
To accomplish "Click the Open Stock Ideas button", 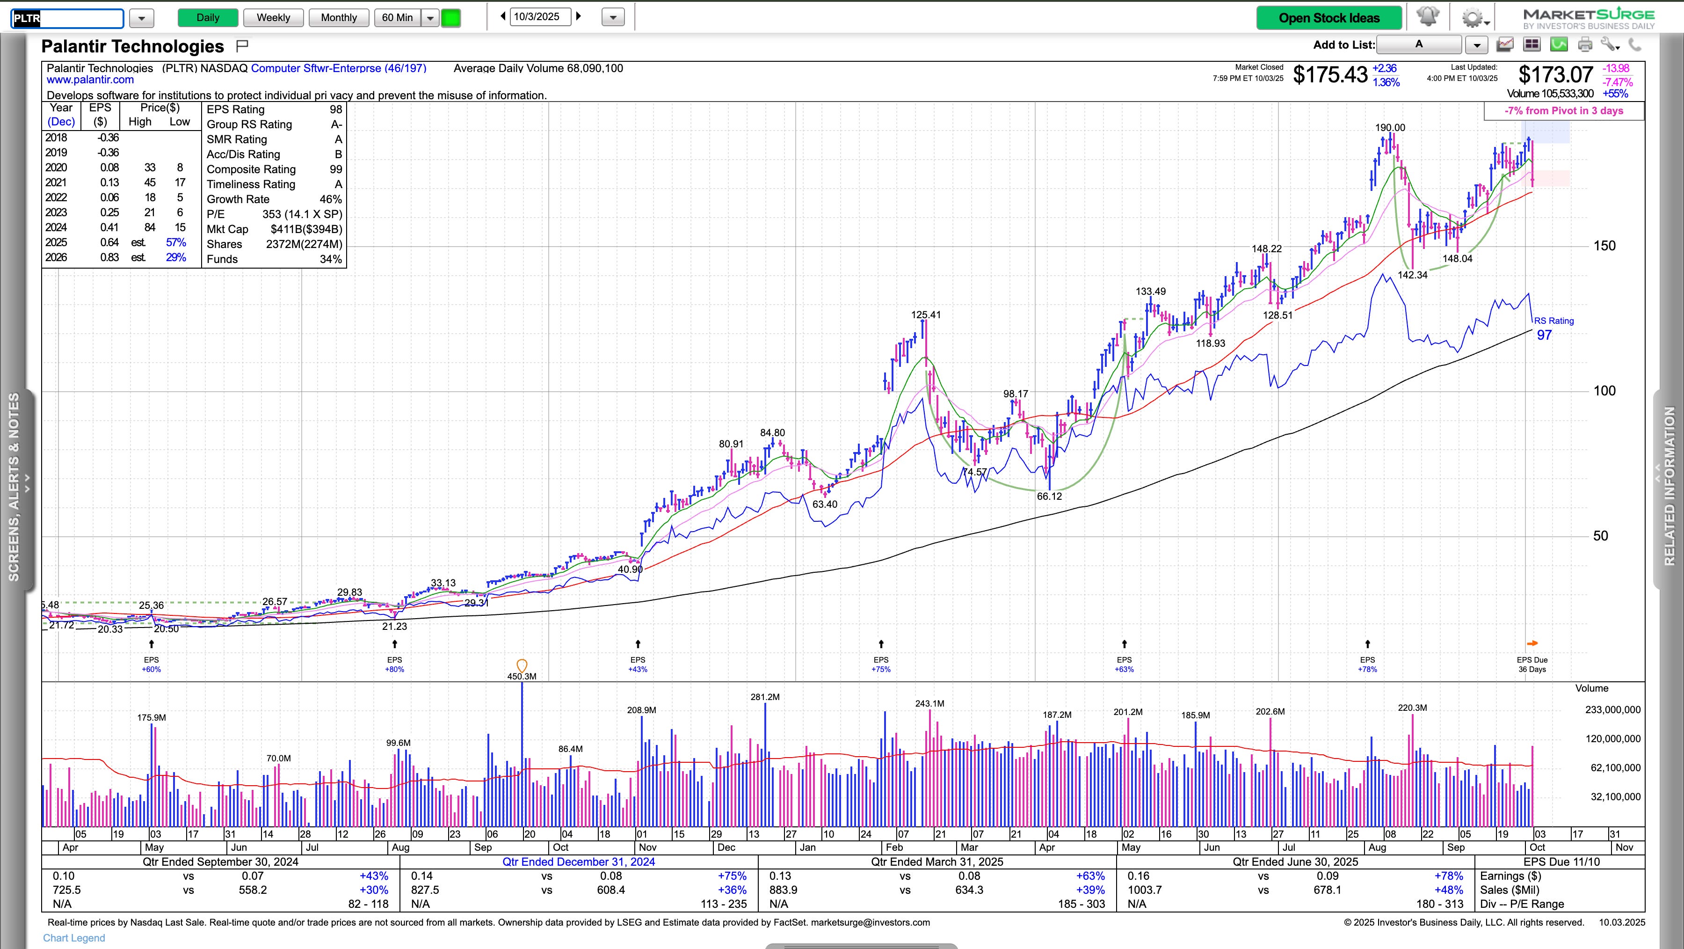I will click(x=1329, y=18).
